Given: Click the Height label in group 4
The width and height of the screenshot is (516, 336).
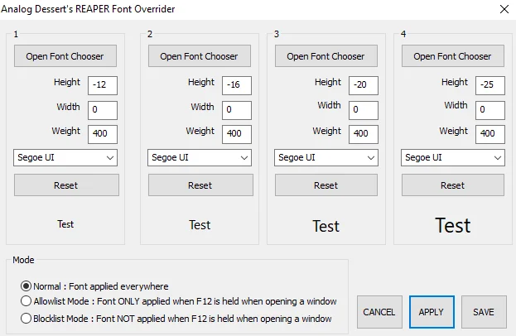Looking at the screenshot, I should (455, 82).
